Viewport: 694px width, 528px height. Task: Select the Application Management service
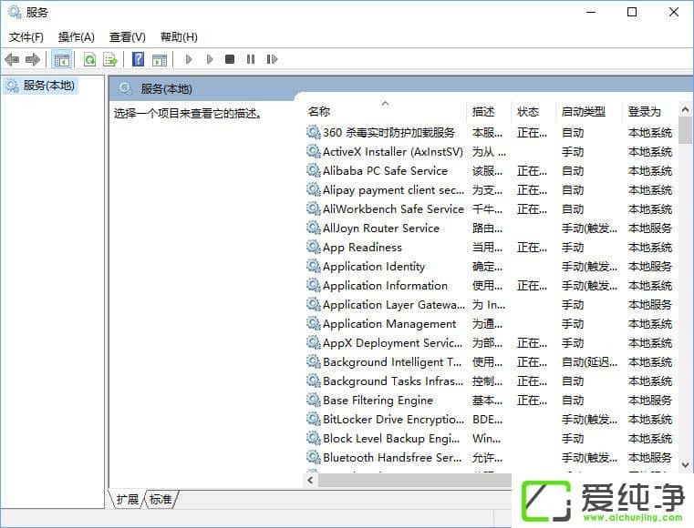[x=490, y=323]
